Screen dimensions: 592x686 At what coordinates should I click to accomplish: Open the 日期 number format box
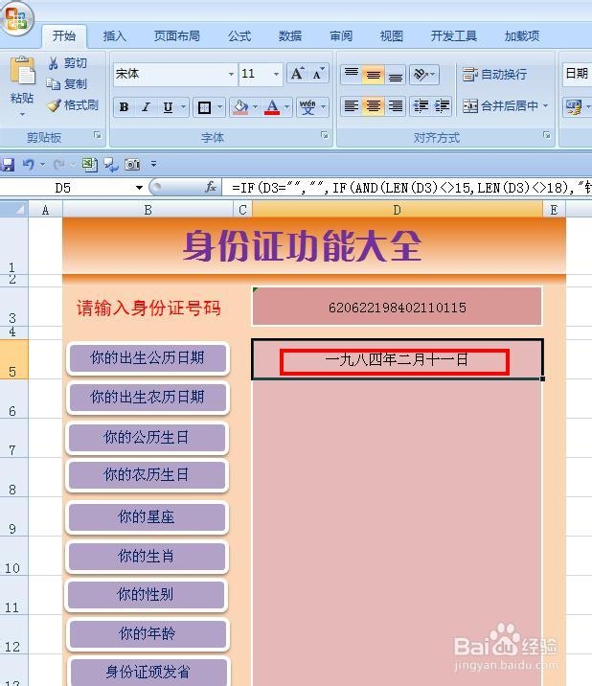tap(577, 74)
